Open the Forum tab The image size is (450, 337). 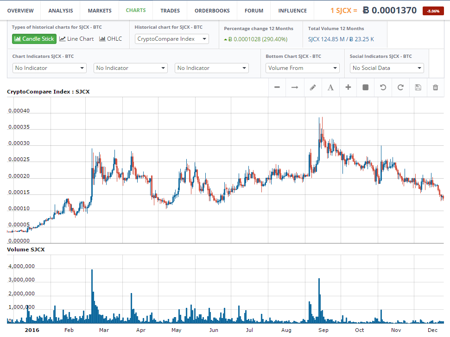(254, 11)
